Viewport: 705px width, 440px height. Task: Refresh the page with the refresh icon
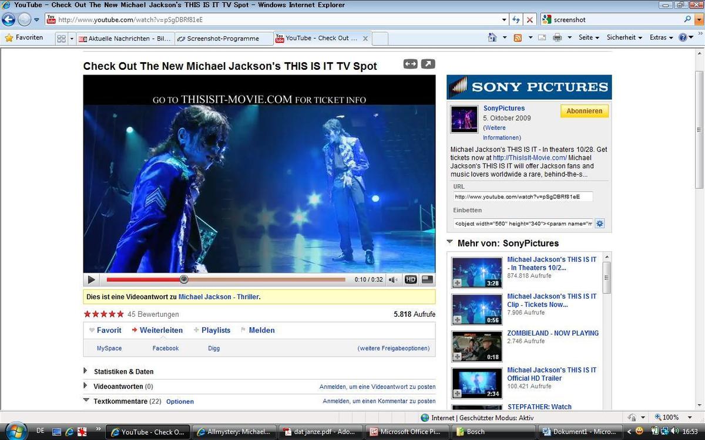tap(516, 19)
